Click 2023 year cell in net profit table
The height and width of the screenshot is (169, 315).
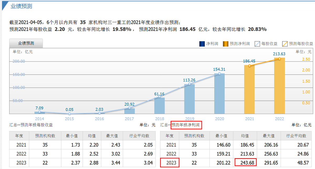point(170,163)
